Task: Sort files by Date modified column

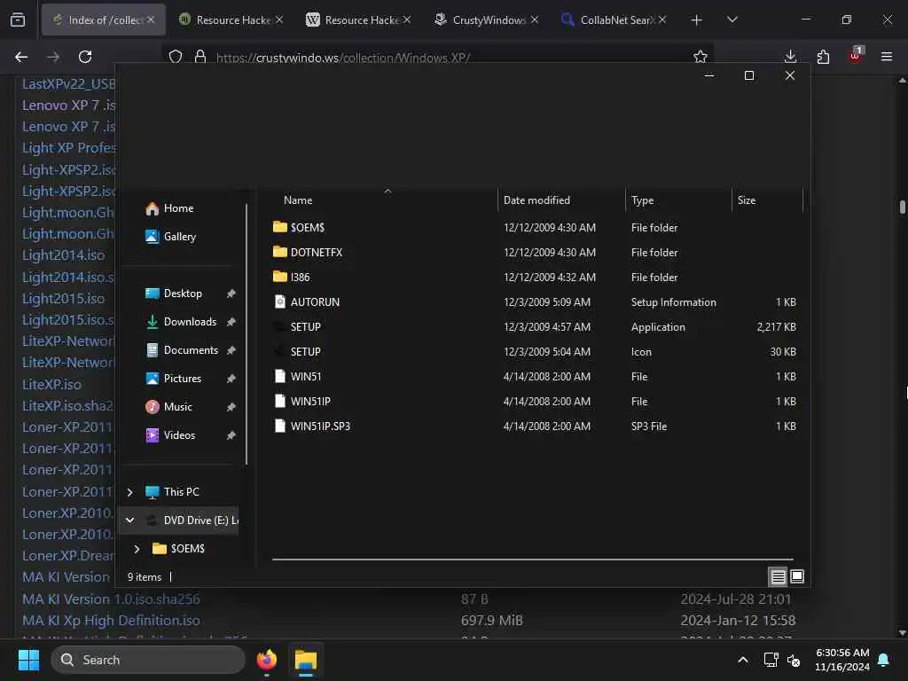Action: click(x=536, y=200)
